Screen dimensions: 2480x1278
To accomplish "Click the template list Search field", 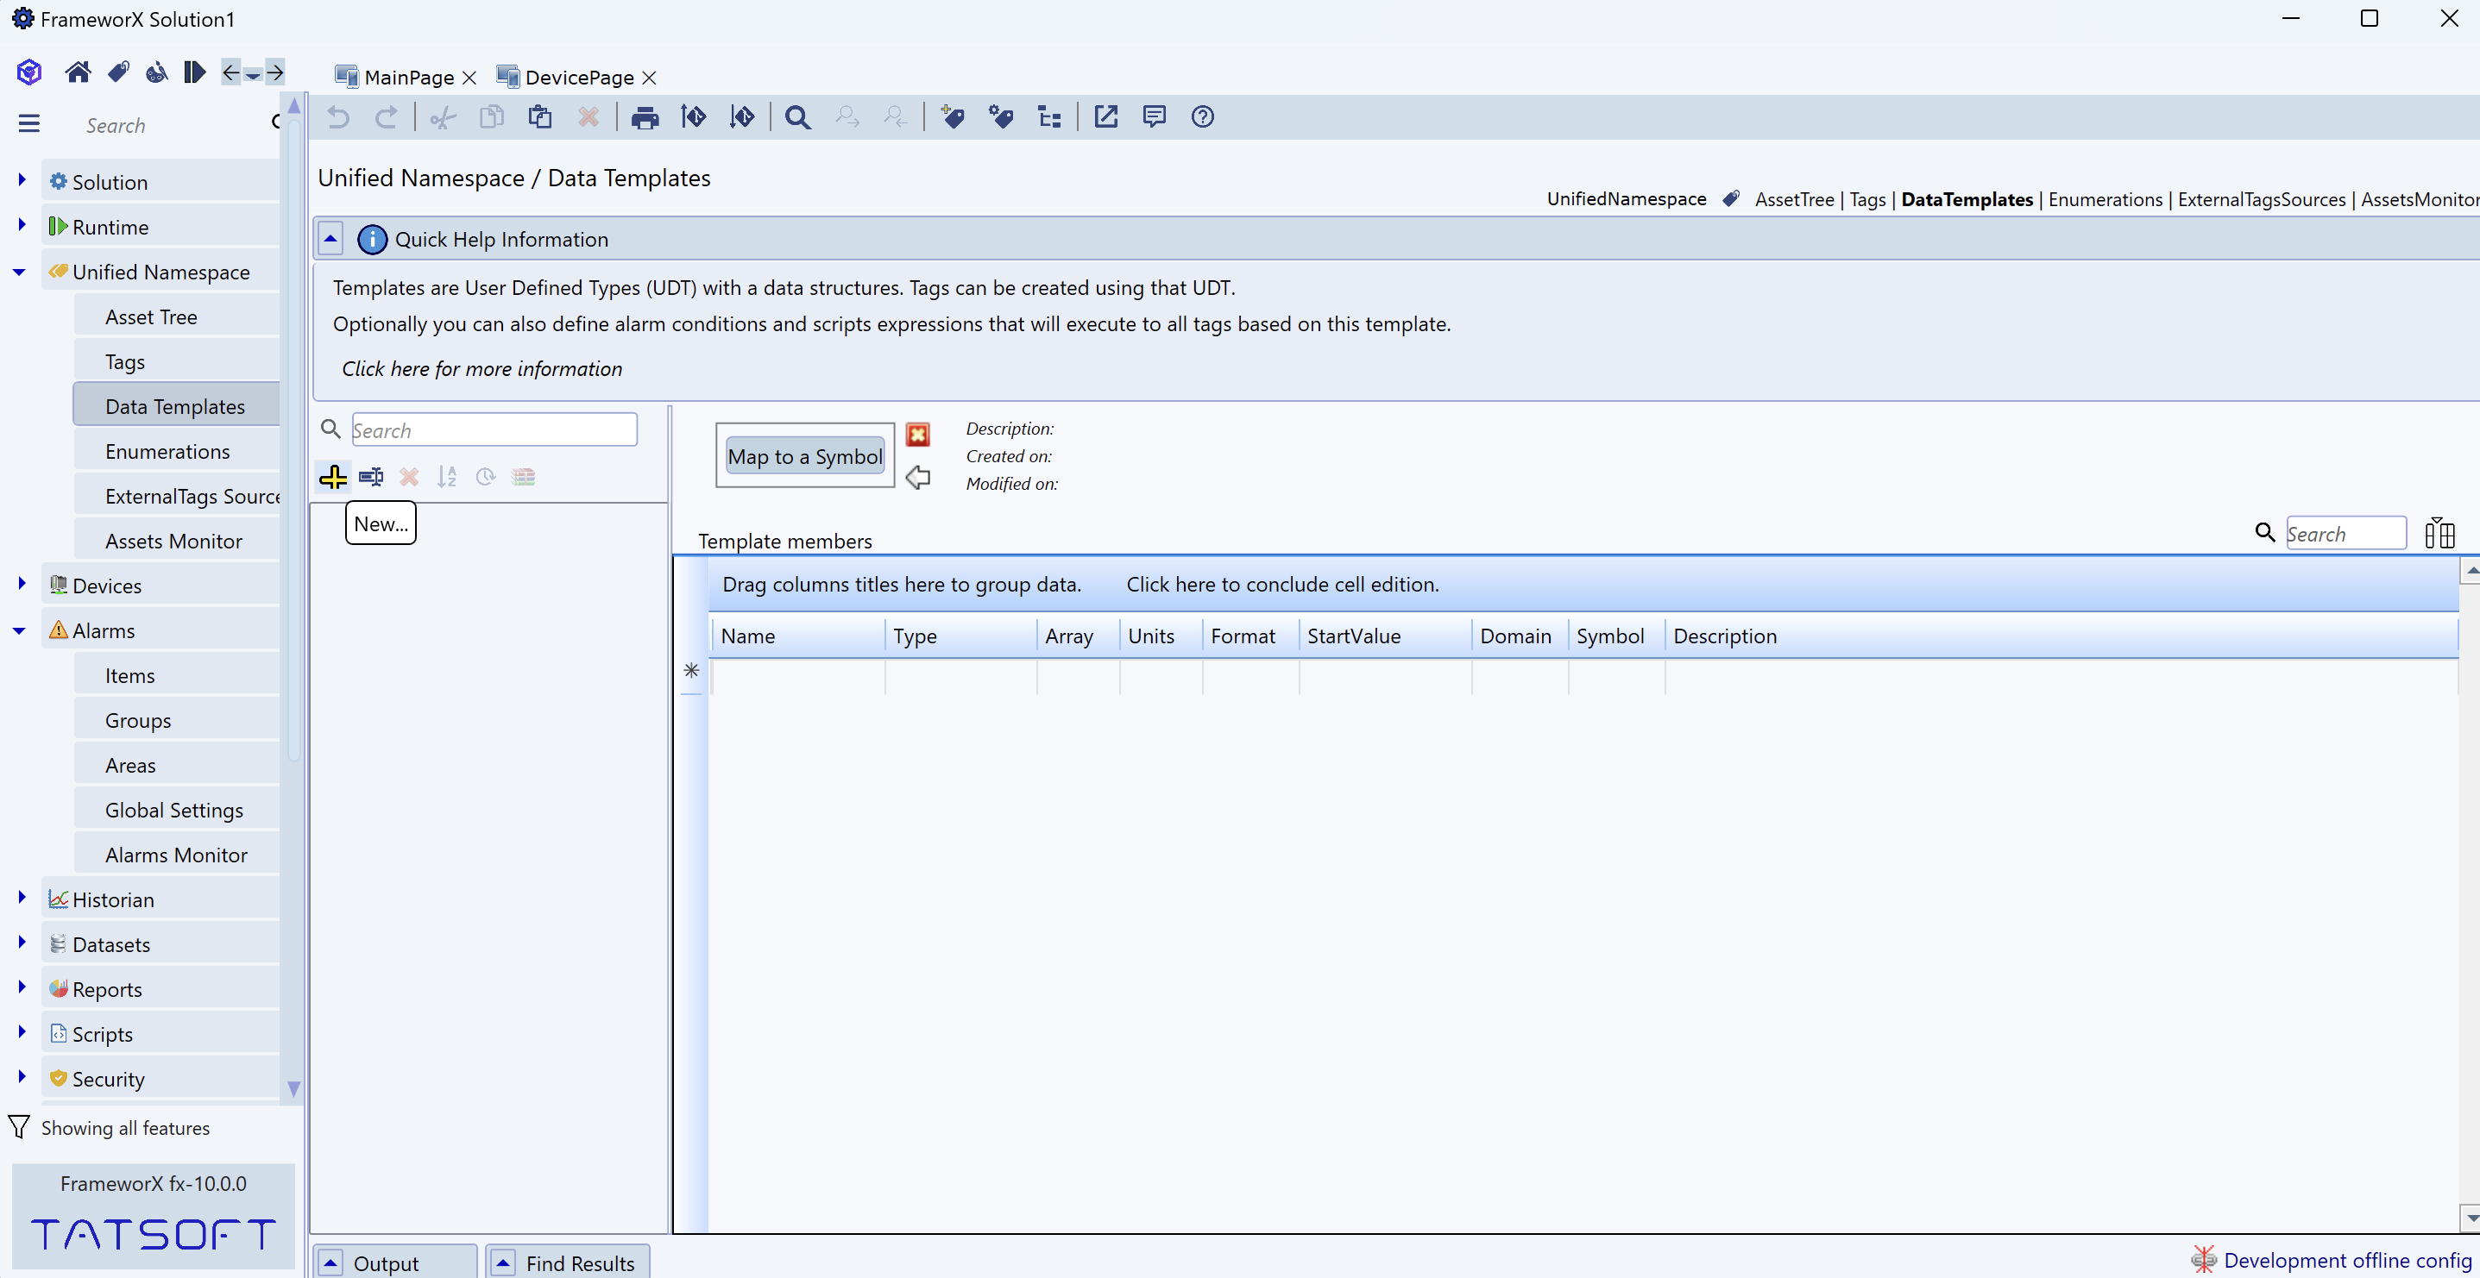I will pos(494,430).
